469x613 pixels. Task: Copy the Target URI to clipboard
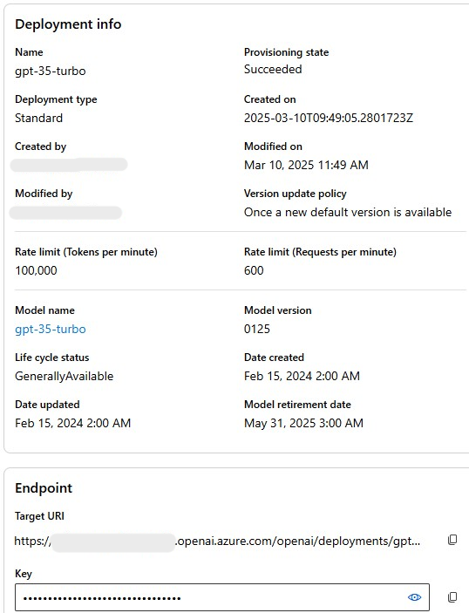click(452, 540)
